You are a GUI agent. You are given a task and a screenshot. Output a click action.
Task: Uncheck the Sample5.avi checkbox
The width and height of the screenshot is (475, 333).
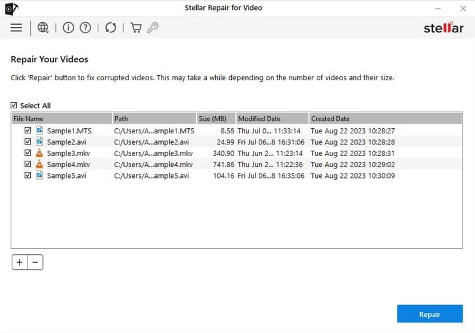pos(28,175)
